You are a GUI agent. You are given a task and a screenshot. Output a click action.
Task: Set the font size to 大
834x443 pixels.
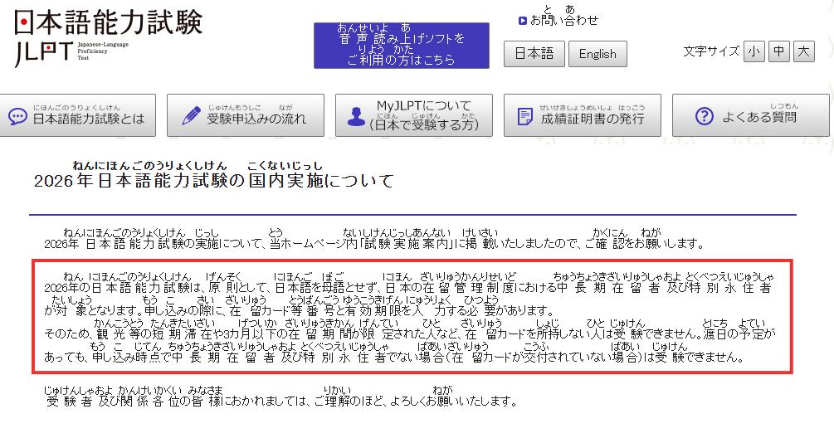(x=803, y=51)
